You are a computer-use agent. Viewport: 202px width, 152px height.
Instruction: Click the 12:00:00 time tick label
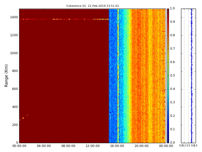click(93, 146)
